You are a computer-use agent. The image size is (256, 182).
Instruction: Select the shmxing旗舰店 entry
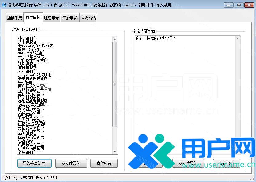(x=30, y=53)
